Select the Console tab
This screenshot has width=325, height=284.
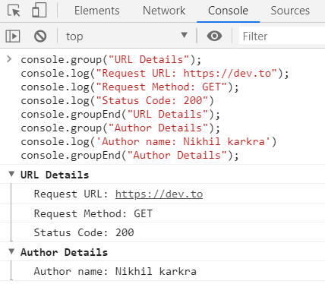pyautogui.click(x=228, y=11)
